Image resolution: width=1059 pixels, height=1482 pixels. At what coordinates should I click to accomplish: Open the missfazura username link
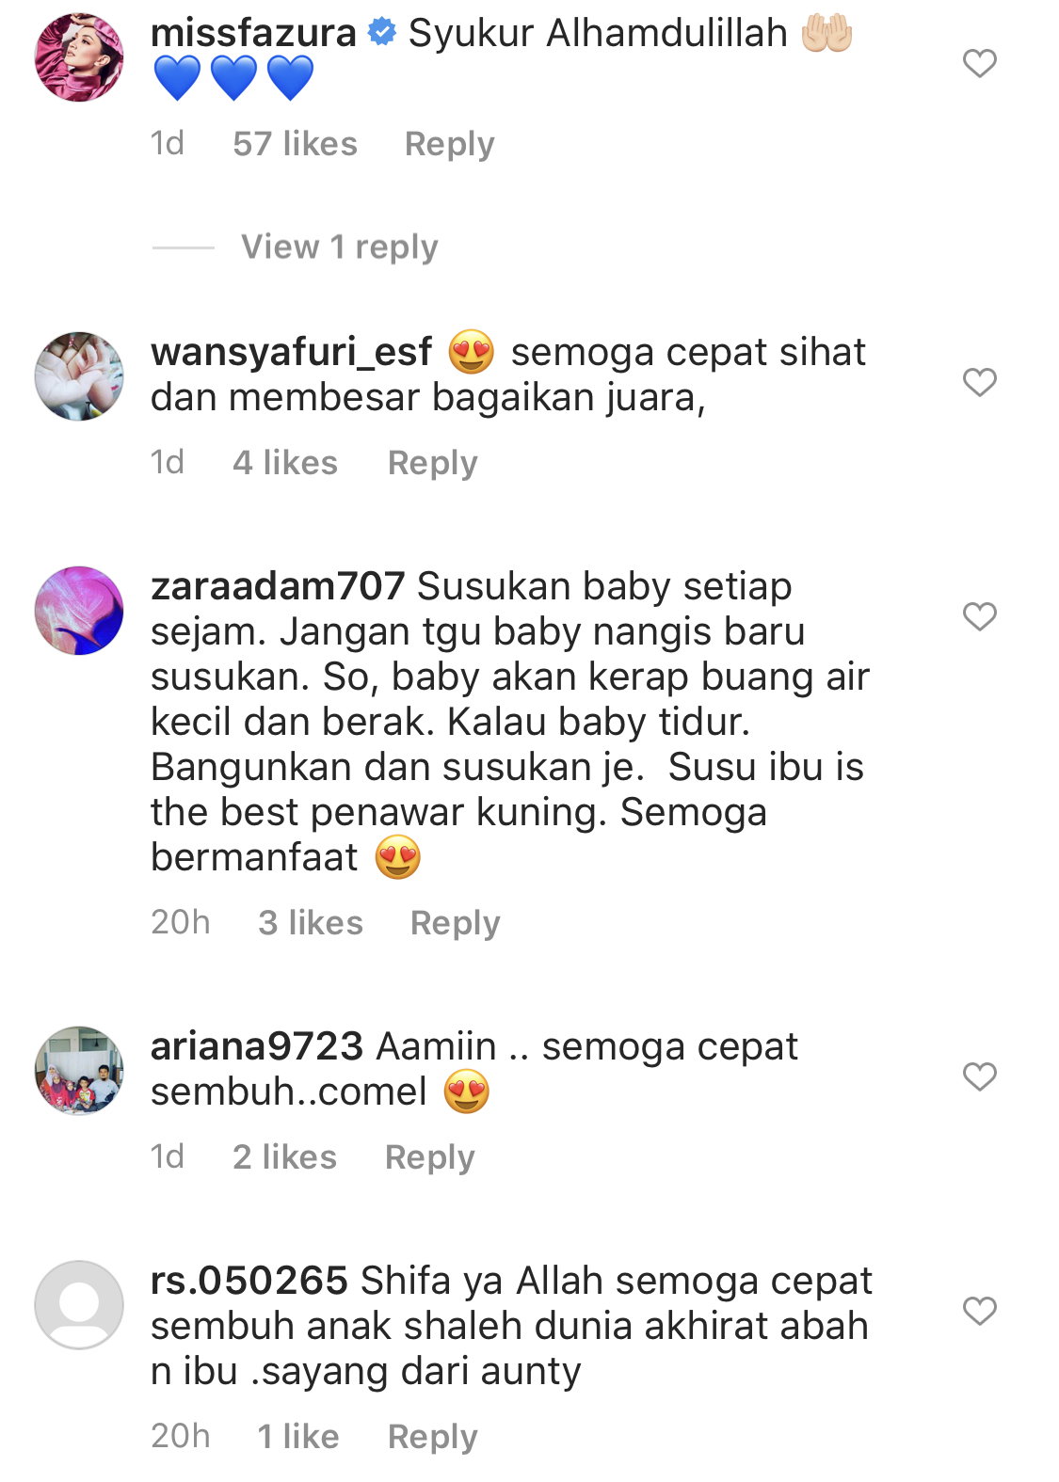click(x=253, y=33)
